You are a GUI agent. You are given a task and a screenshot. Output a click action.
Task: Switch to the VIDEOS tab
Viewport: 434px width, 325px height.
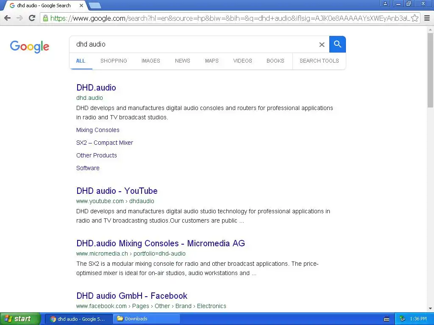click(243, 61)
